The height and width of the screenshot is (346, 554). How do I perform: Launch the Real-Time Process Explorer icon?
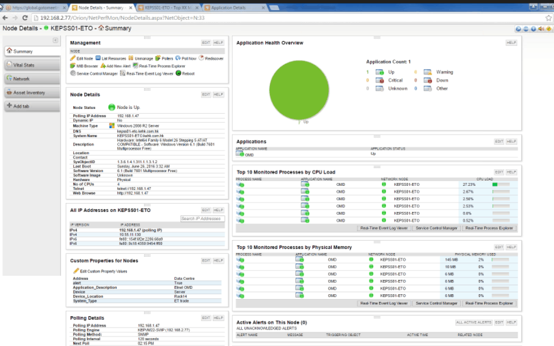(x=136, y=66)
